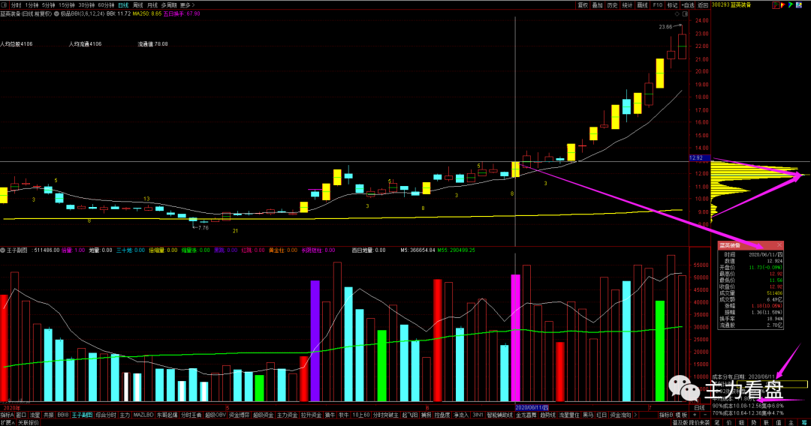Open the 关联报价 related quotes tab
This screenshot has height=426, width=811.
(29, 422)
